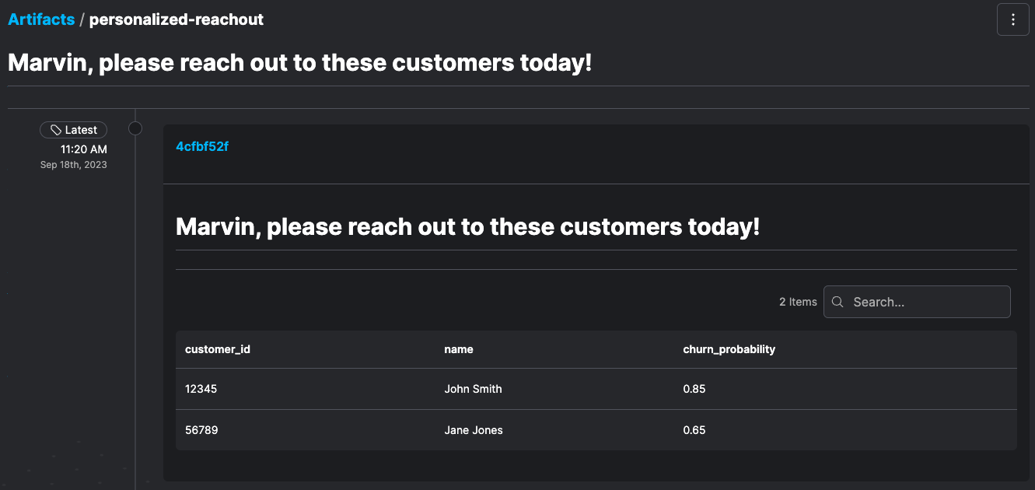Sort the table by name column
Screen dimensions: 1035x490
click(x=459, y=349)
